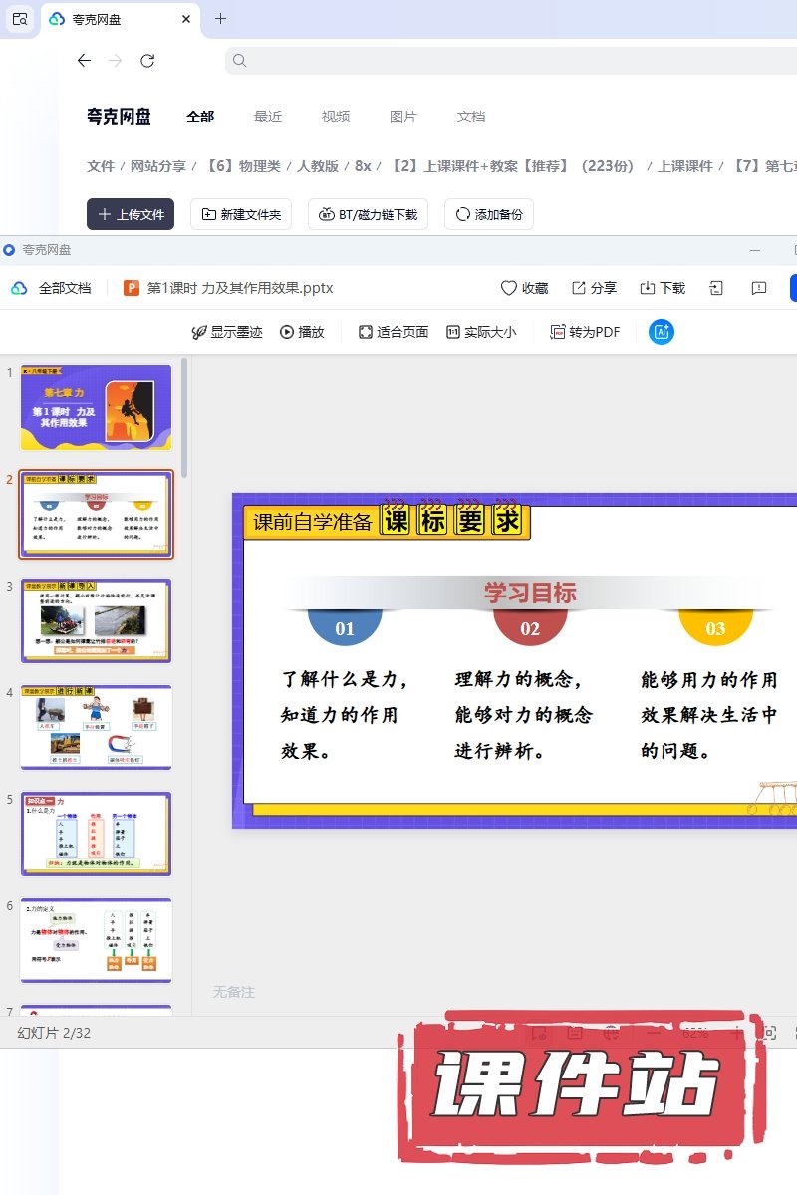The image size is (797, 1195).
Task: Click the 转为PDF convert button
Action: click(585, 332)
